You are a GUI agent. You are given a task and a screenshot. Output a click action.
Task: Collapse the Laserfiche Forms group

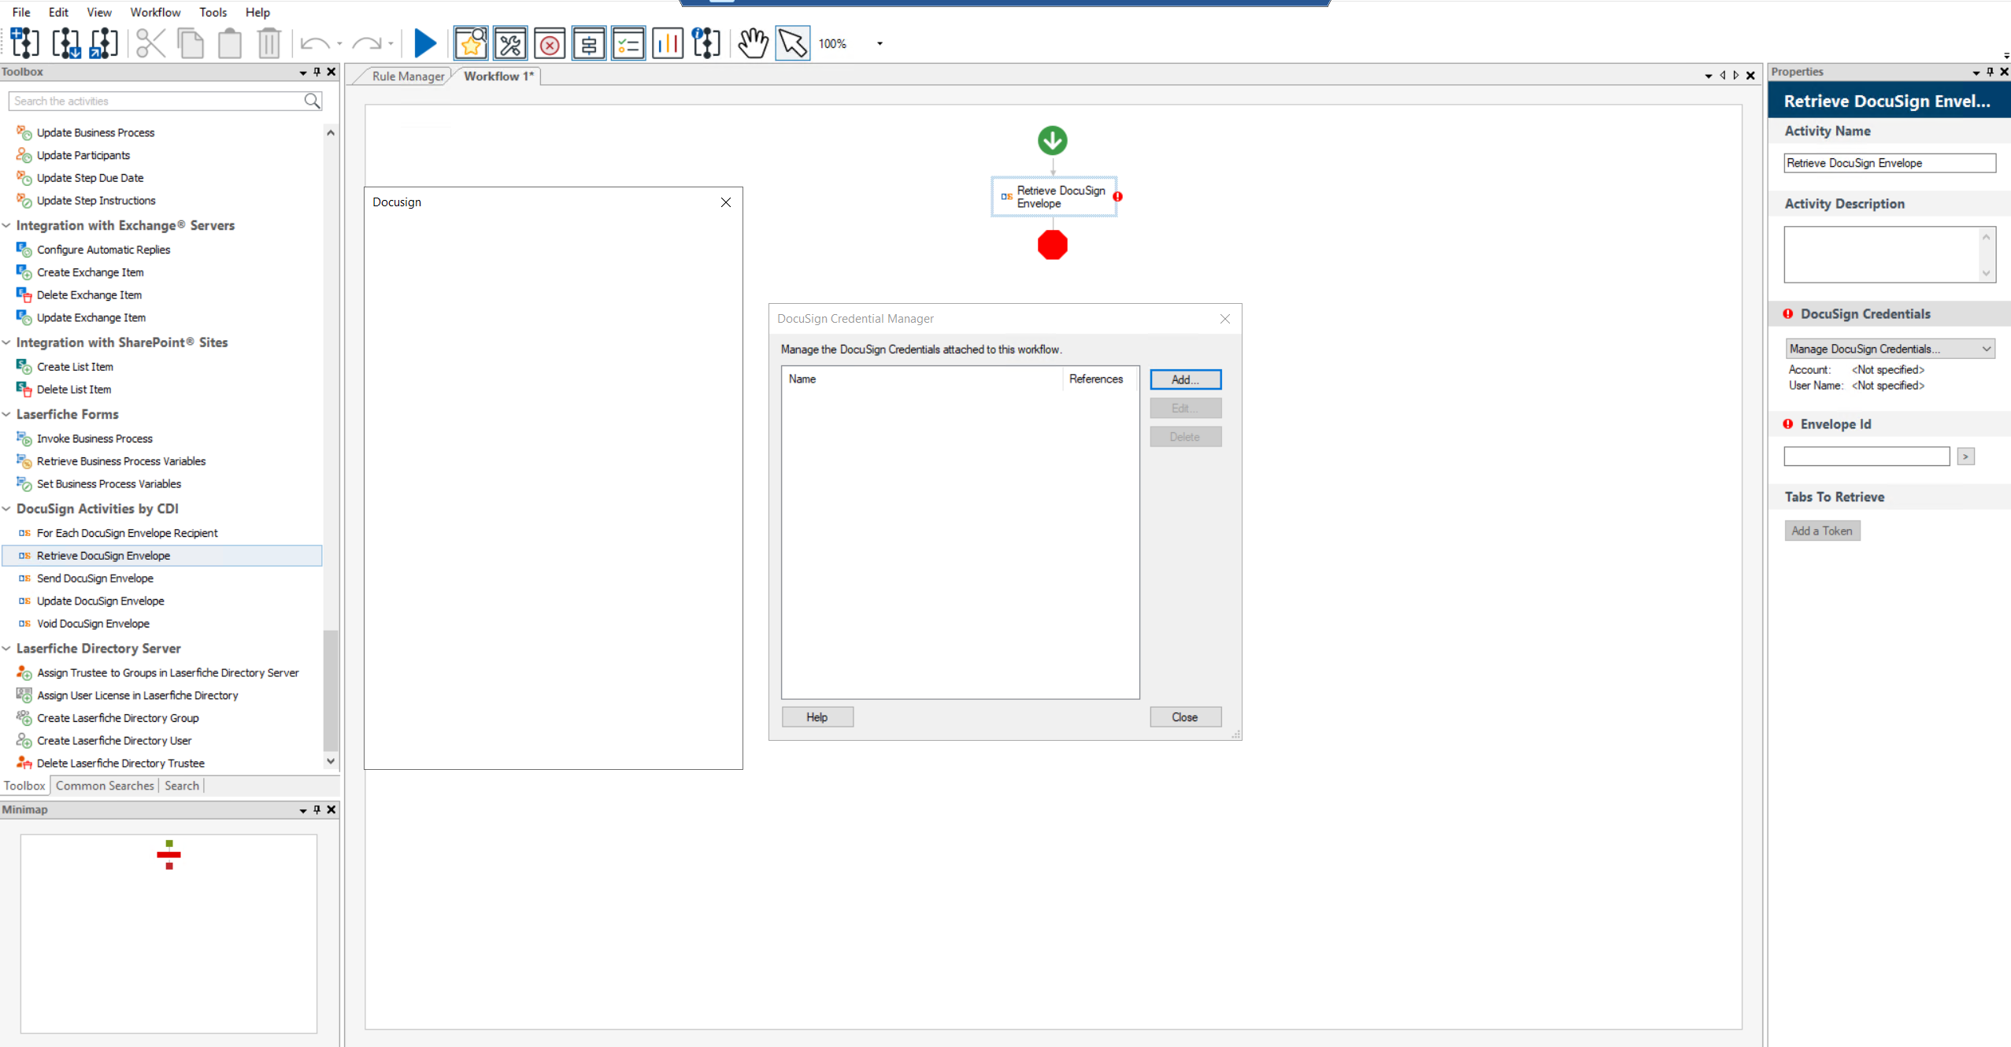6,414
